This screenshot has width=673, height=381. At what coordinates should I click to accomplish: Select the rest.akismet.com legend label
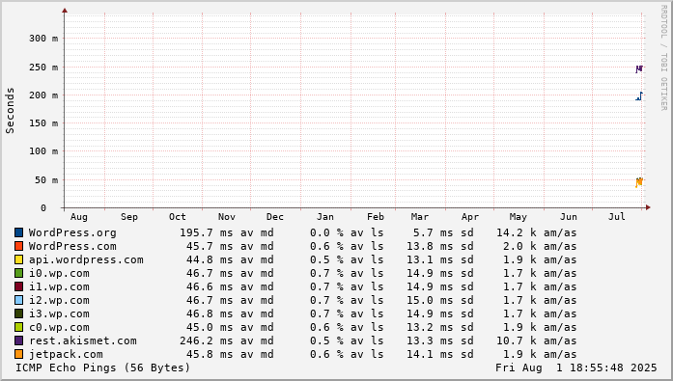click(x=83, y=340)
